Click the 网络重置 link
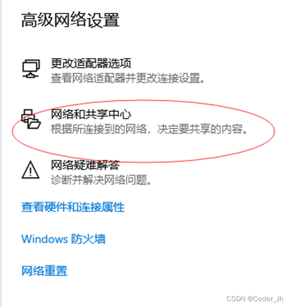Screen dimensions: 291x307 click(x=45, y=271)
